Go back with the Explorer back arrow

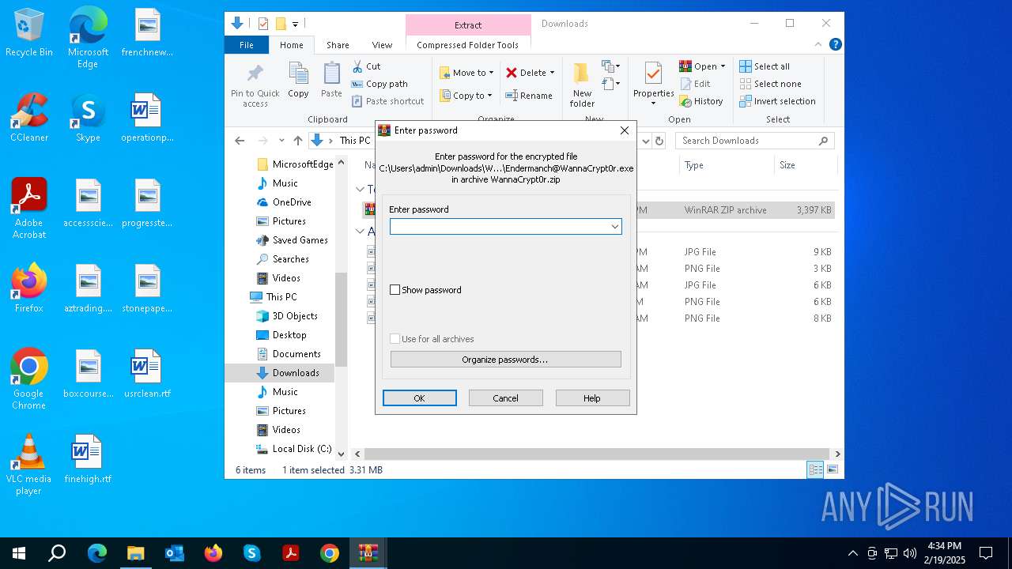[240, 141]
